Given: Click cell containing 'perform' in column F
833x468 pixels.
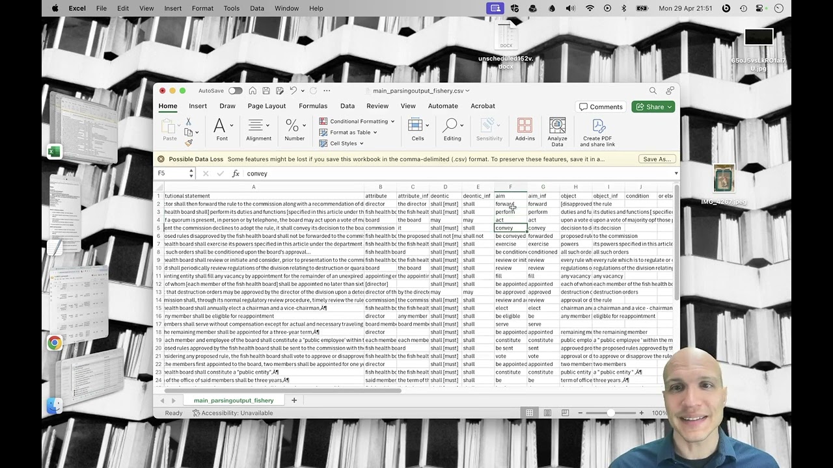Looking at the screenshot, I should 511,212.
